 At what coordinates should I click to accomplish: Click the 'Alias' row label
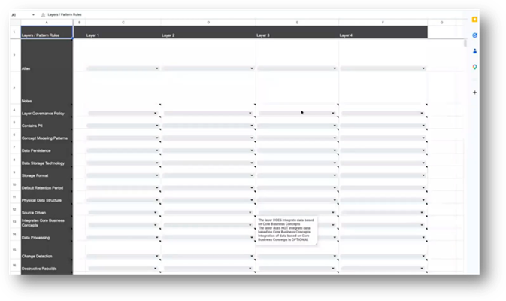click(x=26, y=68)
